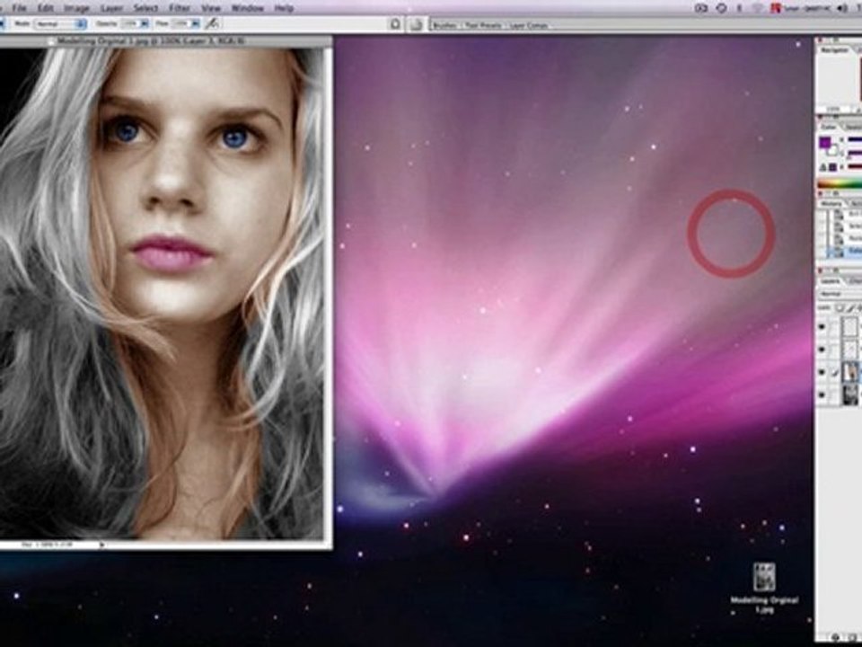Select the second transparent layer thumbnail
Screen dimensions: 862x647
[850, 350]
